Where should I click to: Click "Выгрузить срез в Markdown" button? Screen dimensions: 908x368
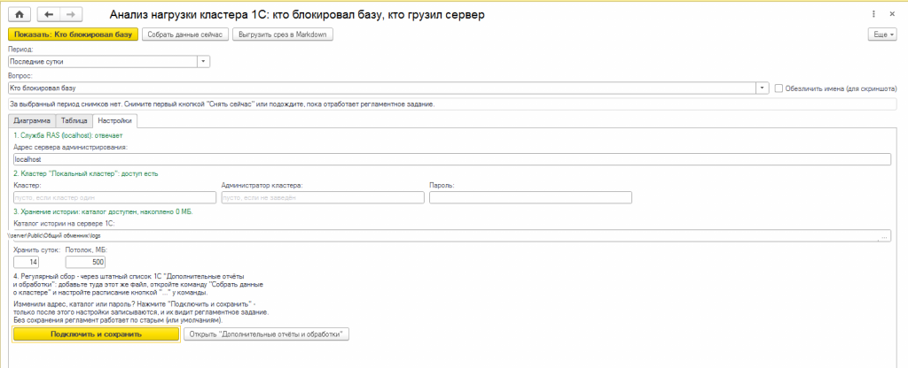click(x=283, y=34)
